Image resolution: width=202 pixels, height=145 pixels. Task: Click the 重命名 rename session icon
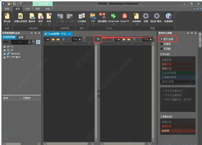coord(32,16)
